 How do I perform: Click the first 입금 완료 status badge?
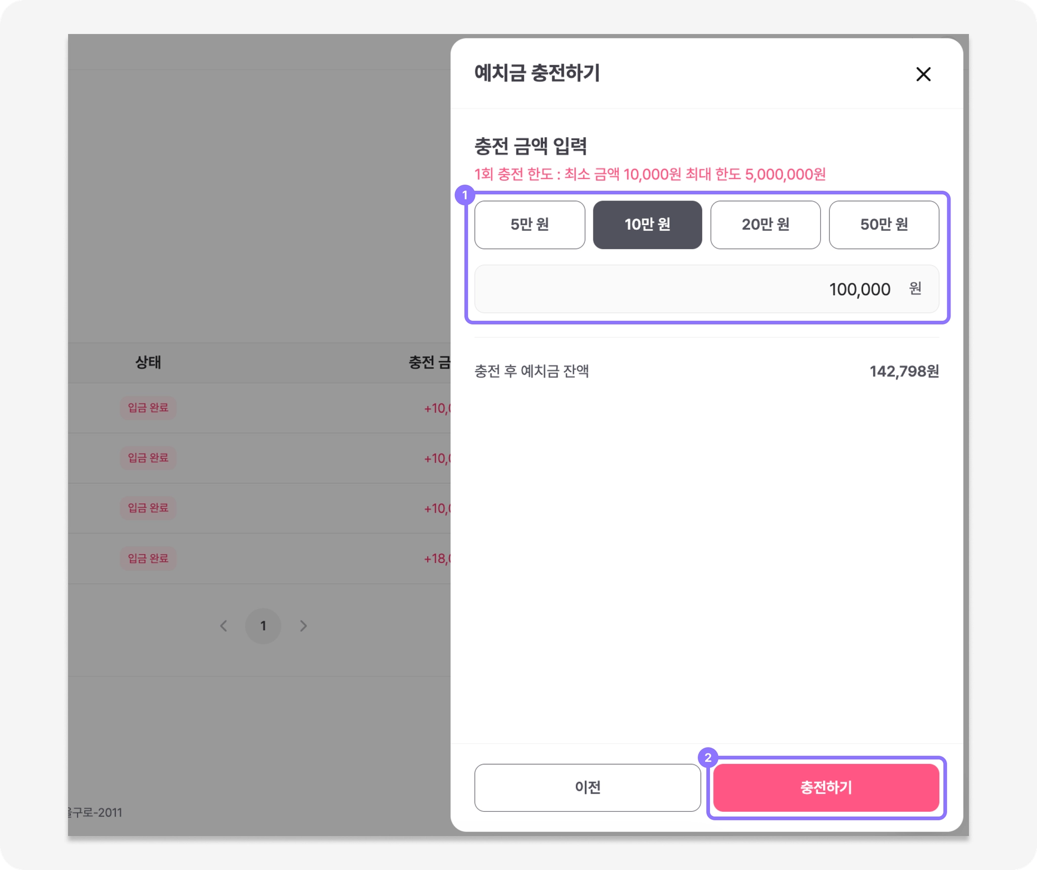coord(148,407)
